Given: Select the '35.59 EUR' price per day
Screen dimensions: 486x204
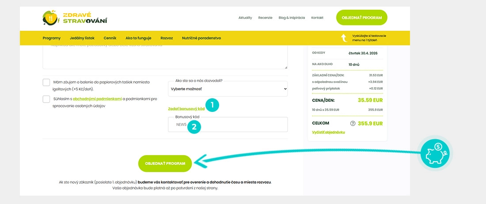Looking at the screenshot, I should click(x=370, y=100).
